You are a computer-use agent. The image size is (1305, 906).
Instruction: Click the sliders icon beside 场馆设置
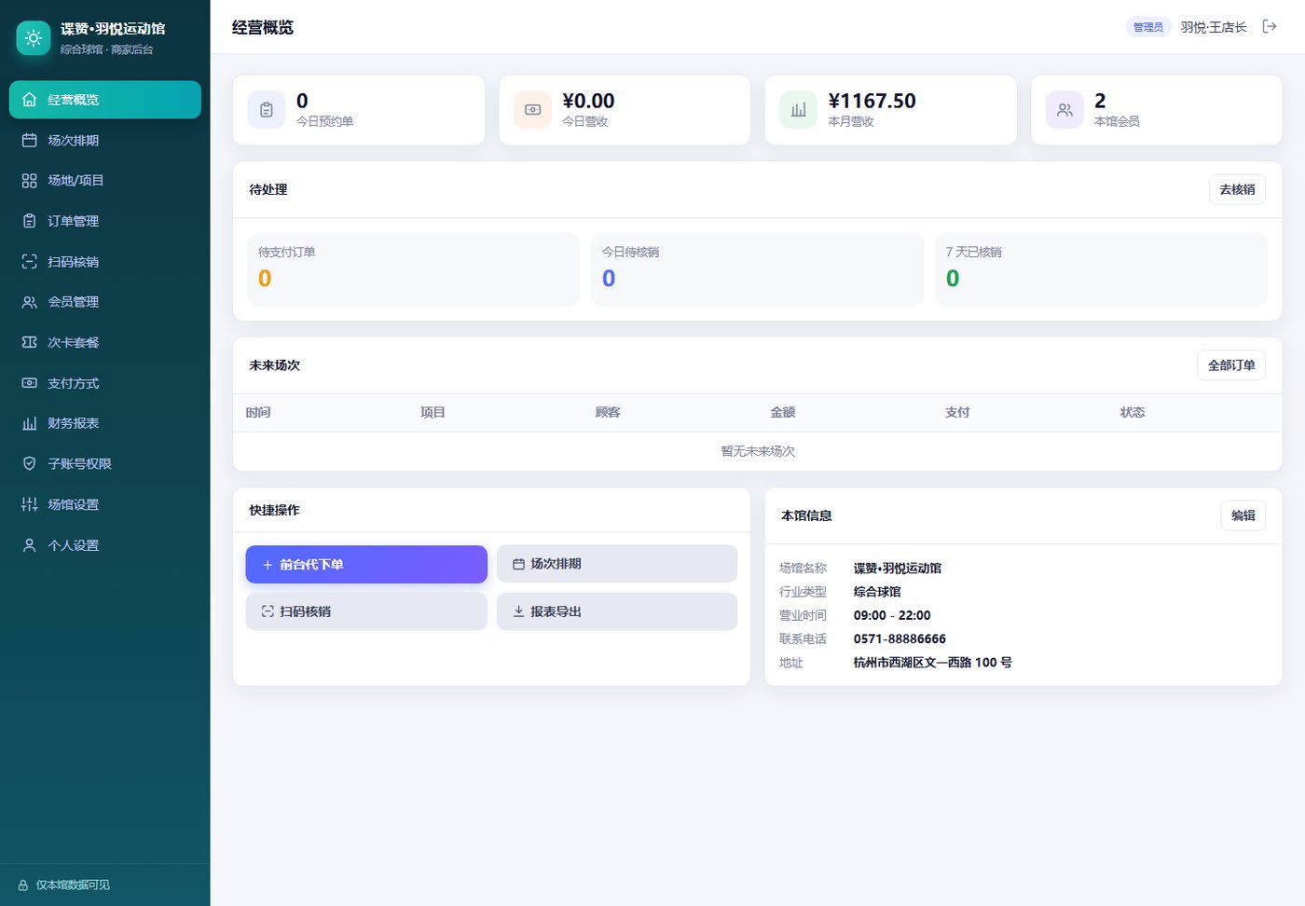(30, 504)
